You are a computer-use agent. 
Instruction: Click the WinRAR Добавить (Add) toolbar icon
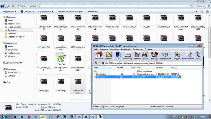click(x=99, y=56)
